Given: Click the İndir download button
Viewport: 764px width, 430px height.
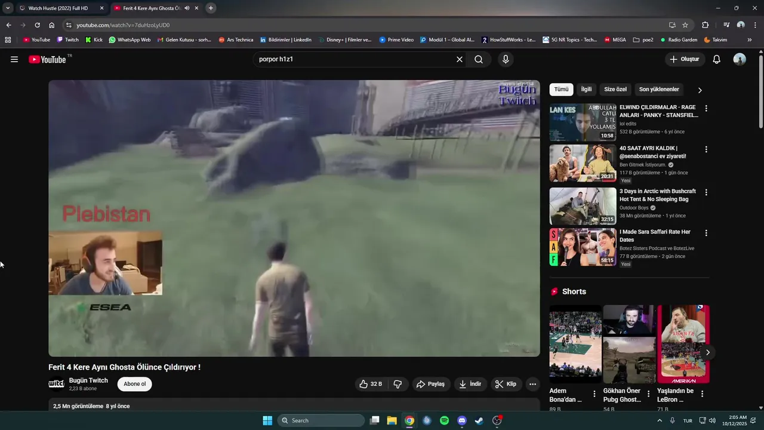Looking at the screenshot, I should click(x=470, y=384).
